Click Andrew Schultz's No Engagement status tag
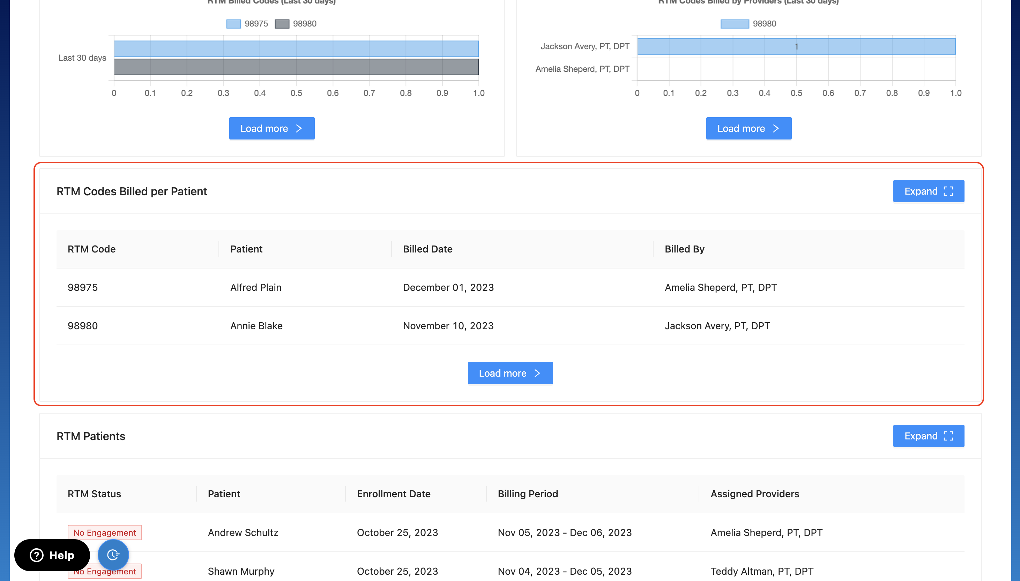This screenshot has height=581, width=1020. [105, 532]
